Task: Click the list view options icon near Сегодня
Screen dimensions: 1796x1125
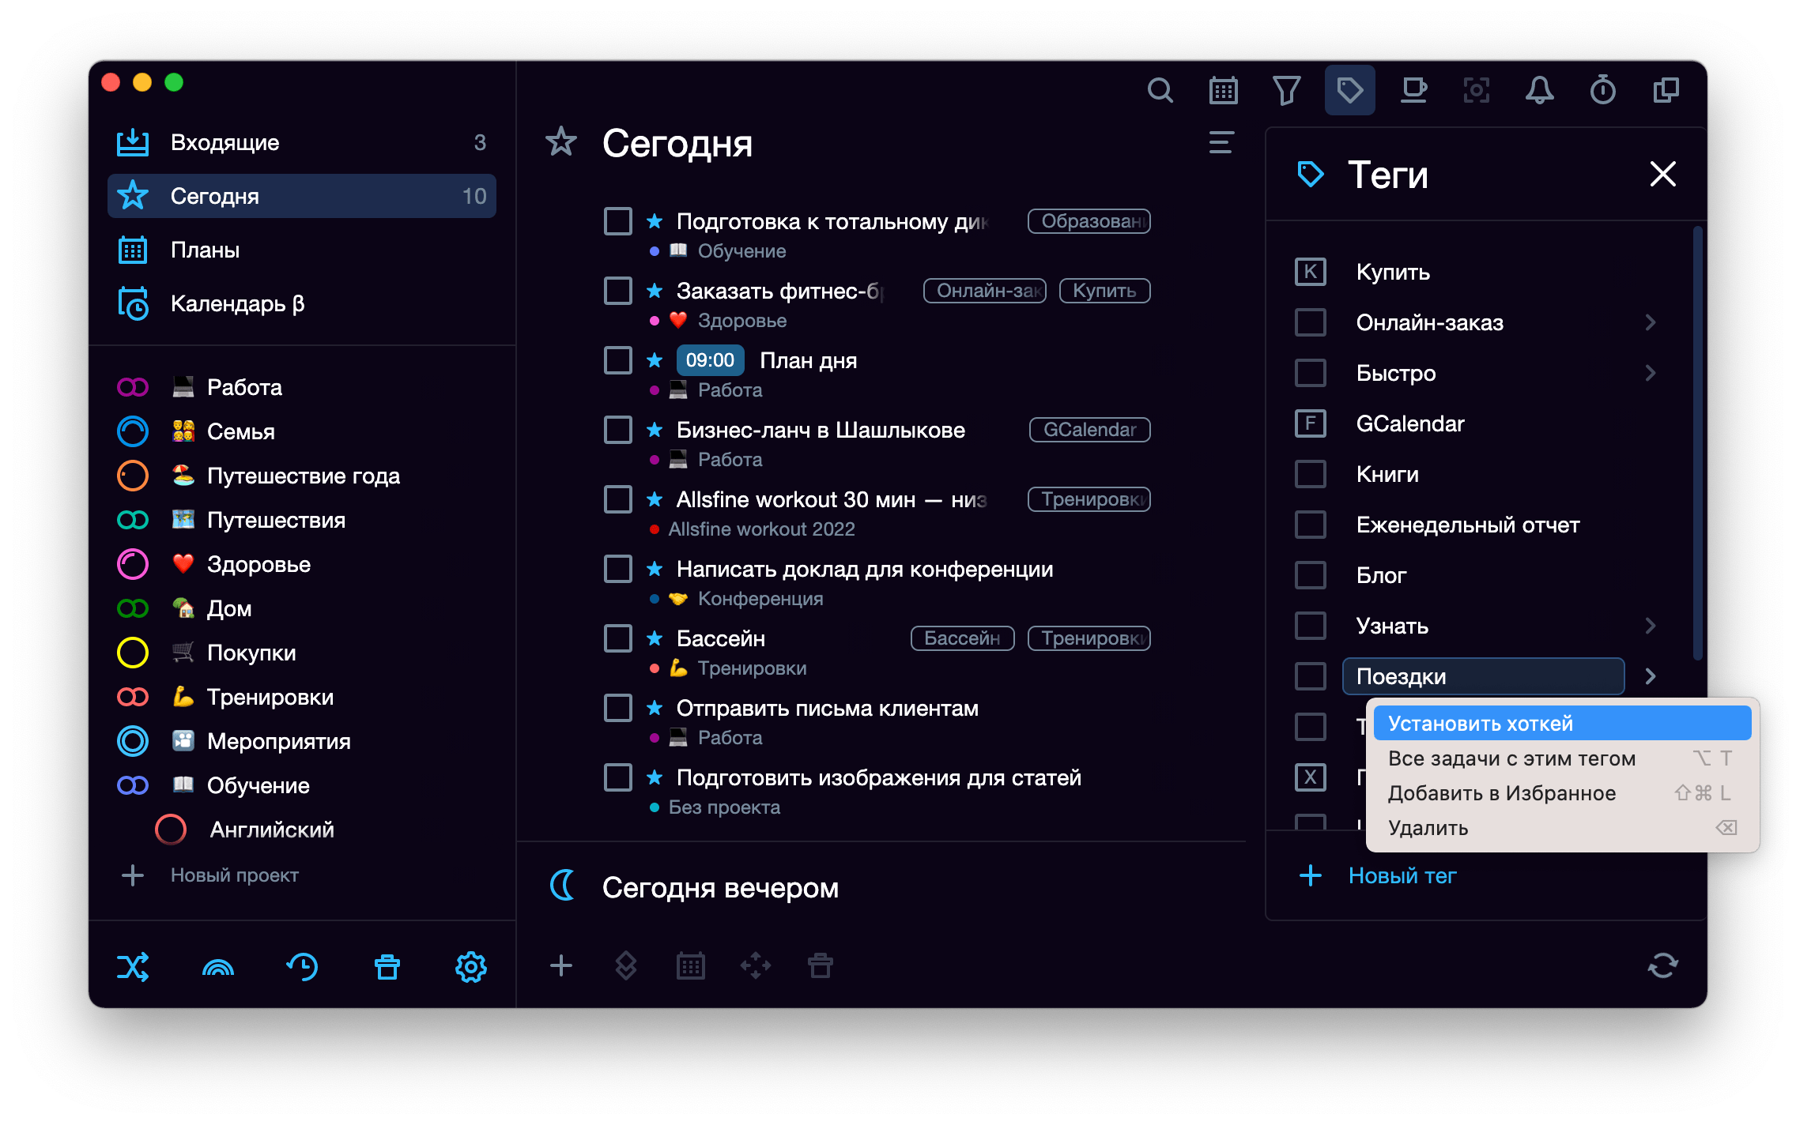Action: point(1221,142)
